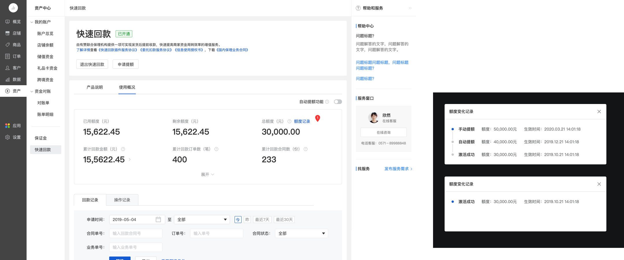Switch to the 产品说明 tab
This screenshot has height=260, width=624.
coord(94,87)
